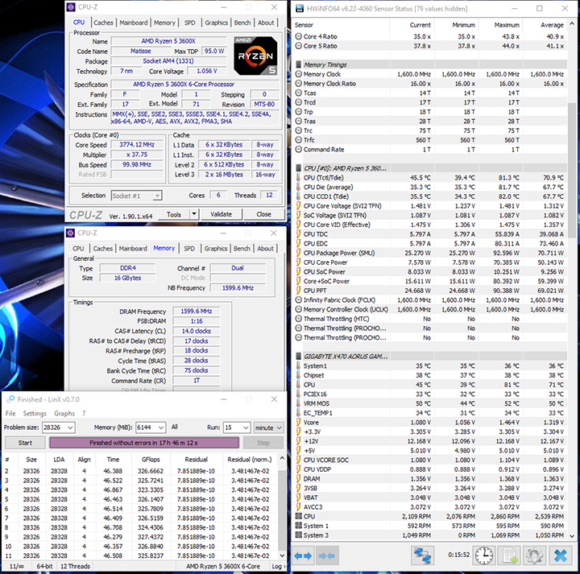Start logging with the HWiNFO log file icon
The width and height of the screenshot is (580, 574).
pyautogui.click(x=509, y=555)
